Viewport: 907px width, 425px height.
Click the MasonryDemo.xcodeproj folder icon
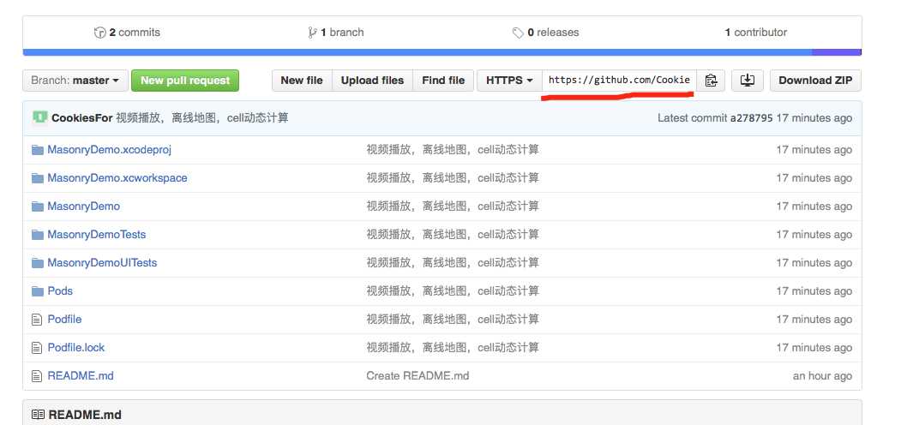click(38, 150)
